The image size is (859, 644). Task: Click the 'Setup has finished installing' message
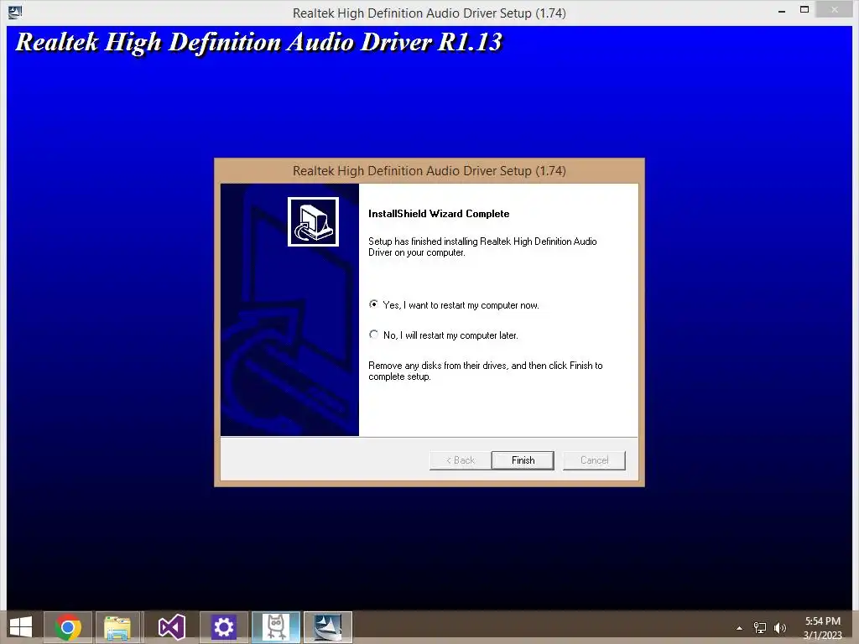tap(482, 247)
